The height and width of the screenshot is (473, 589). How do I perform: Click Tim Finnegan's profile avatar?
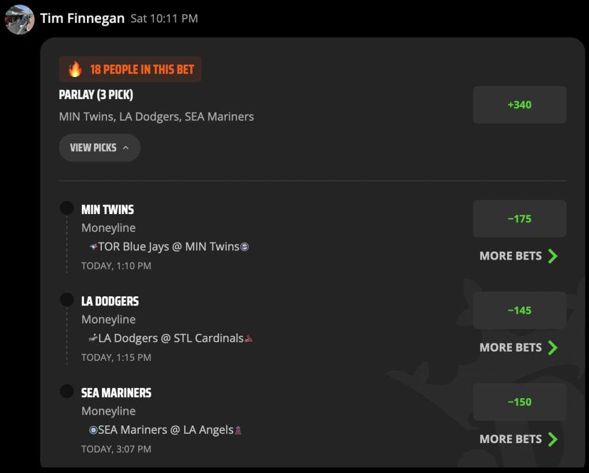20,20
